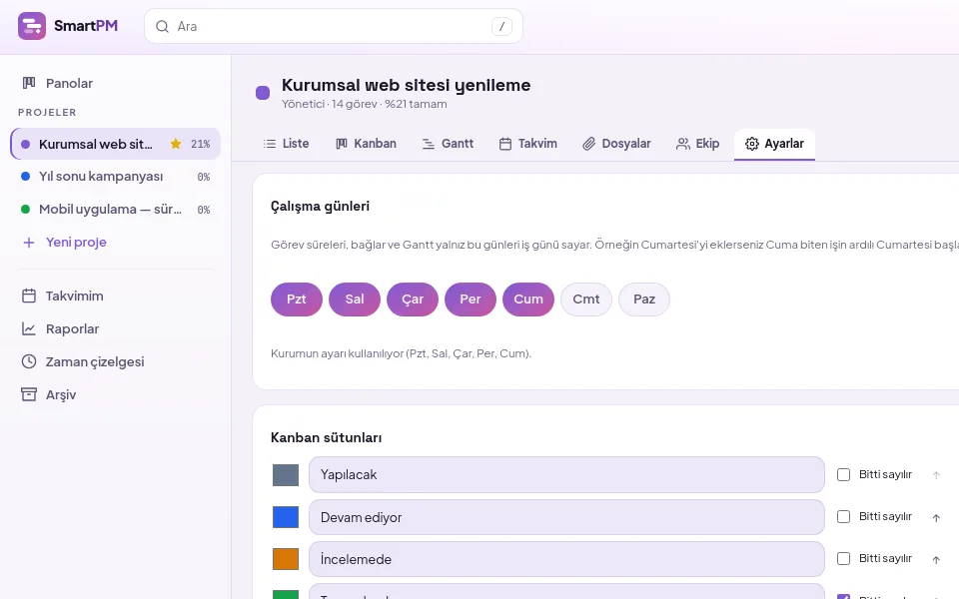The width and height of the screenshot is (959, 599).
Task: Edit the İncelemede column name field
Action: tap(566, 559)
